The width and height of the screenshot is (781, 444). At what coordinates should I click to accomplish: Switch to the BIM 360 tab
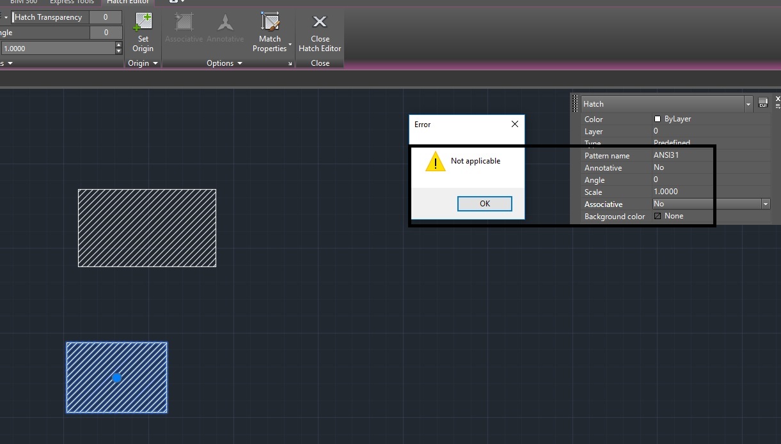click(x=23, y=2)
